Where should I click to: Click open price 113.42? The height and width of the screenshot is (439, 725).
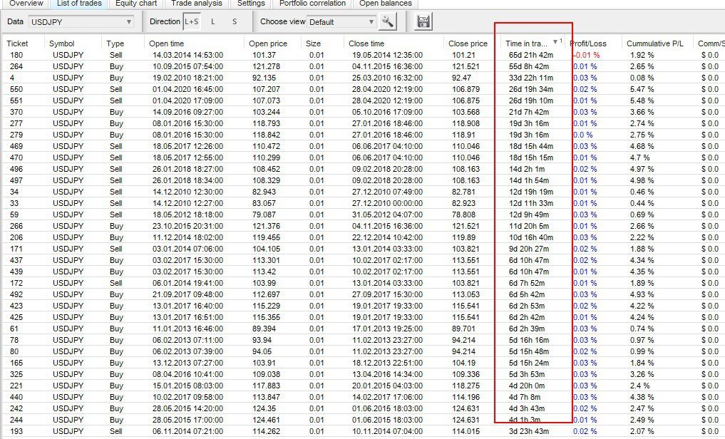tap(264, 272)
